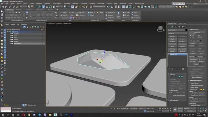Screen dimensions: 208x117
Task: Open the Render Setup teapot icon
Action: pos(138,7)
